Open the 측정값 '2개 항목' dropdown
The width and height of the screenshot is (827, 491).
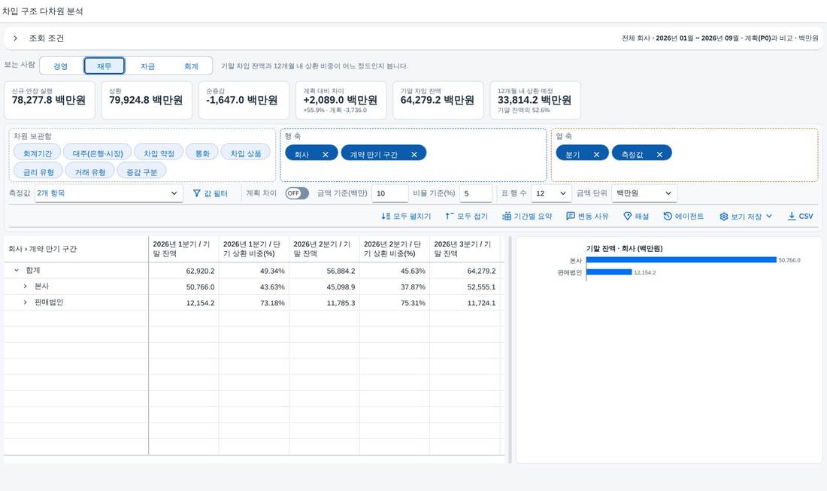[109, 193]
